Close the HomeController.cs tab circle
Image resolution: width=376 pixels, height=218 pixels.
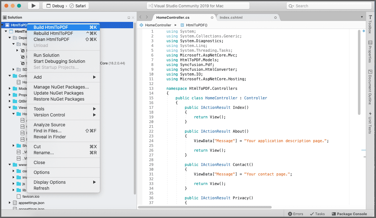click(x=212, y=17)
